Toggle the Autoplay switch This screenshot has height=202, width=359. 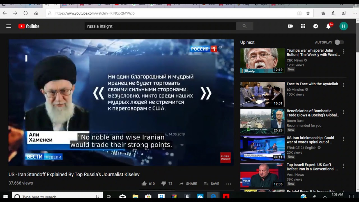[339, 42]
